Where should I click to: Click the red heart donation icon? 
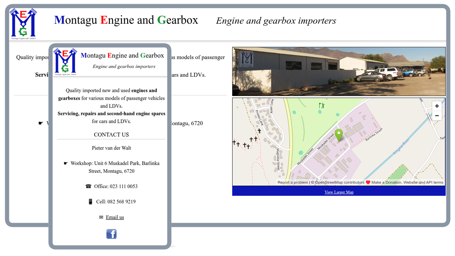(368, 182)
